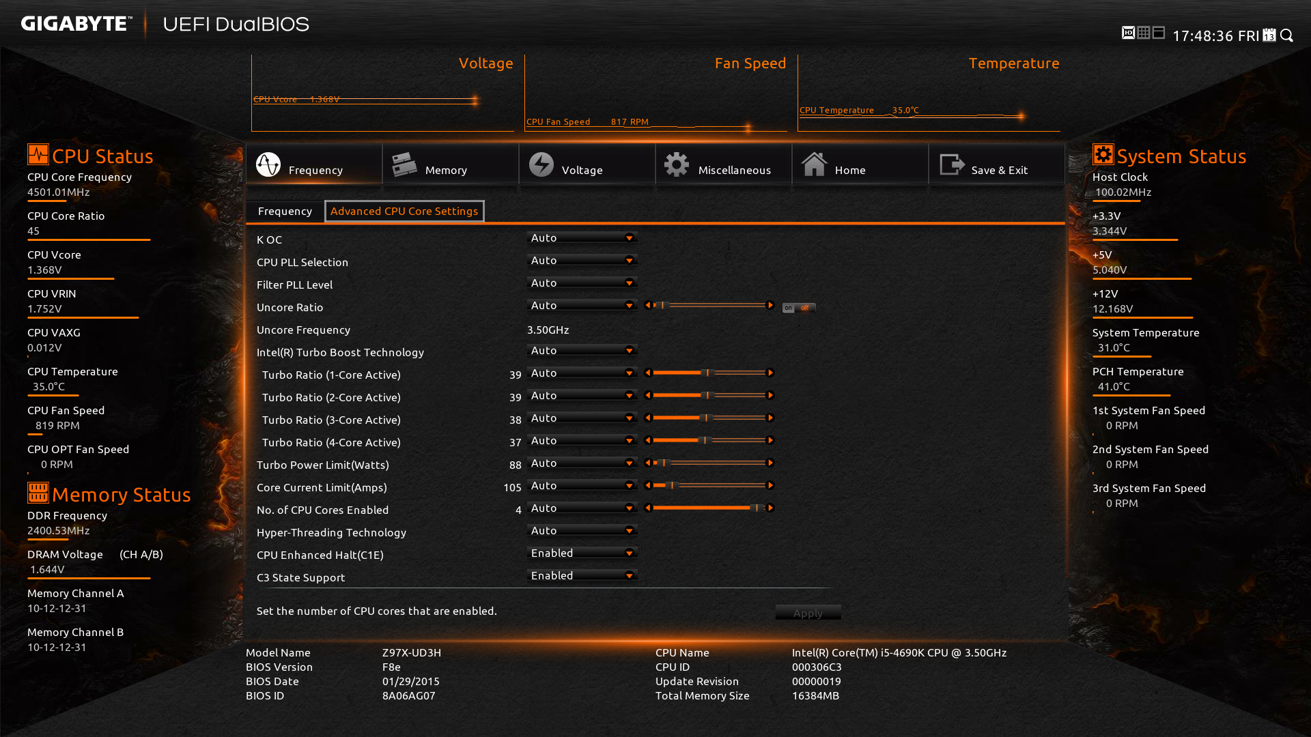Open the K OC dropdown

[x=582, y=237]
